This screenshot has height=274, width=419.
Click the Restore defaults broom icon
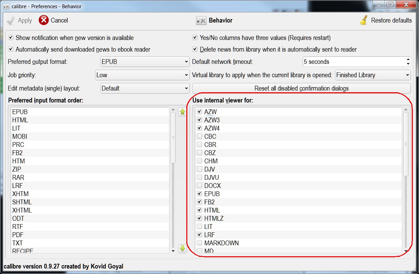coord(364,20)
